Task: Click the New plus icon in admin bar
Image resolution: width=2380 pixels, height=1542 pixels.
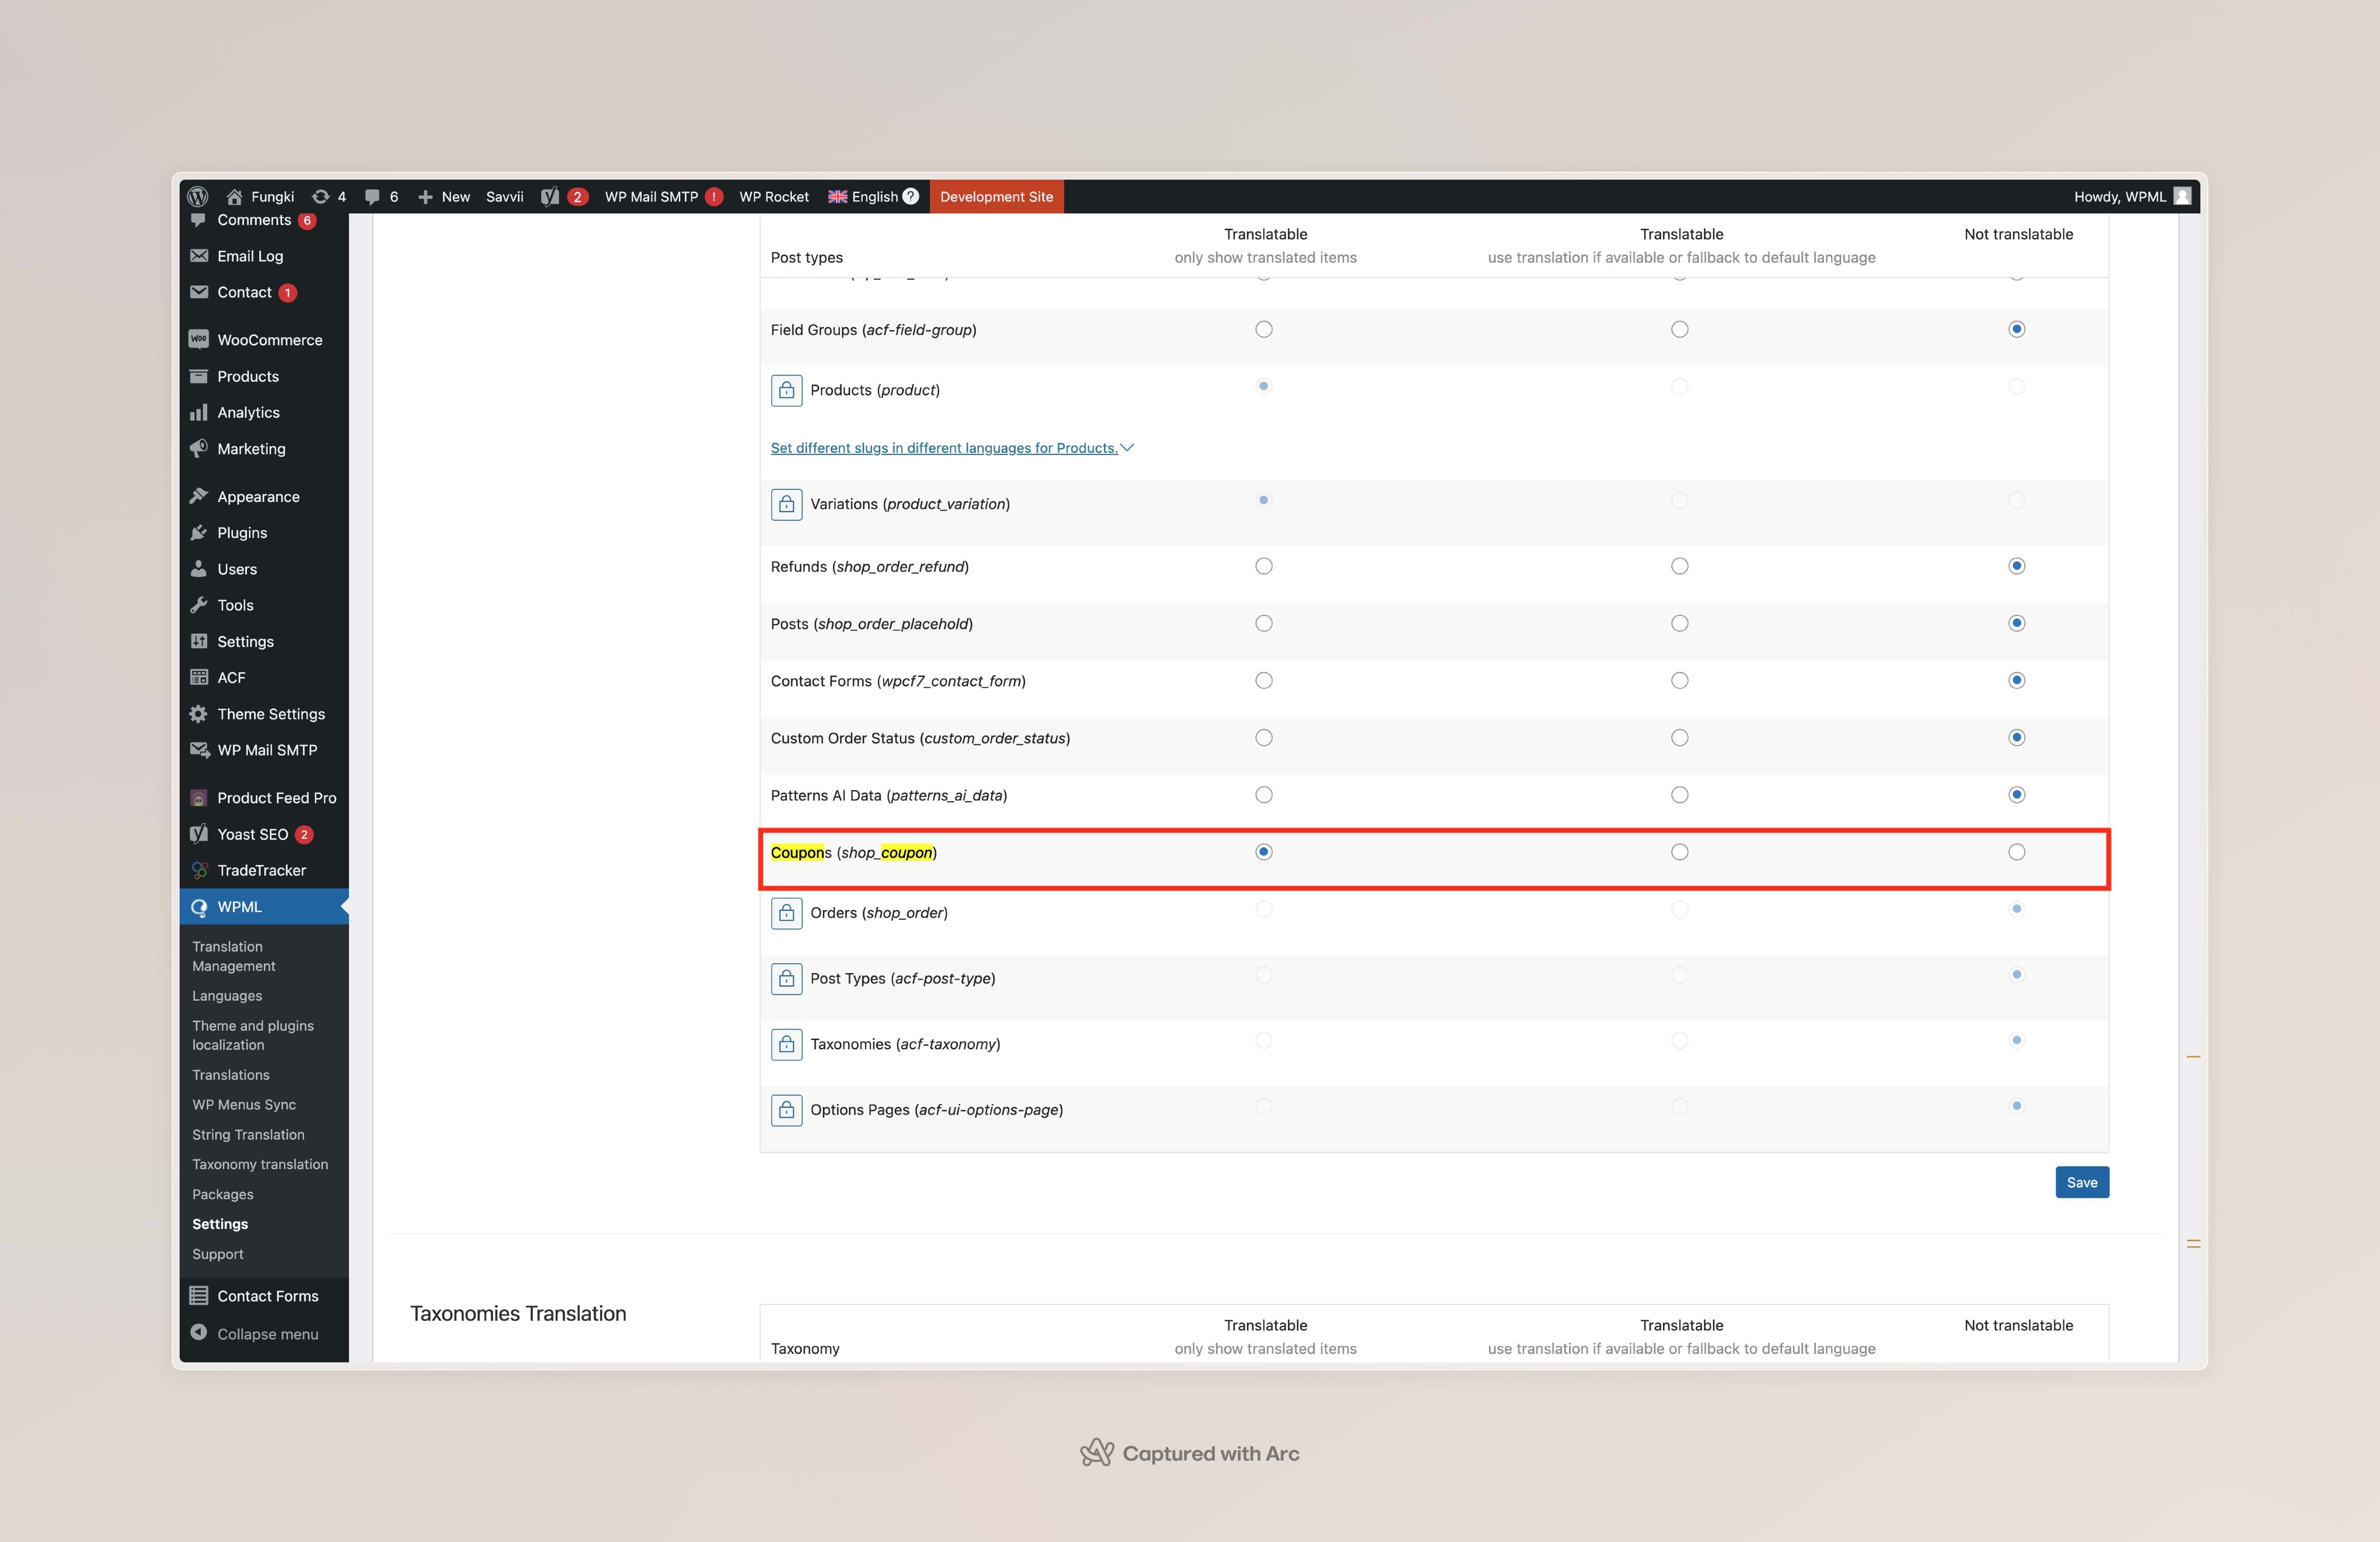Action: click(425, 197)
